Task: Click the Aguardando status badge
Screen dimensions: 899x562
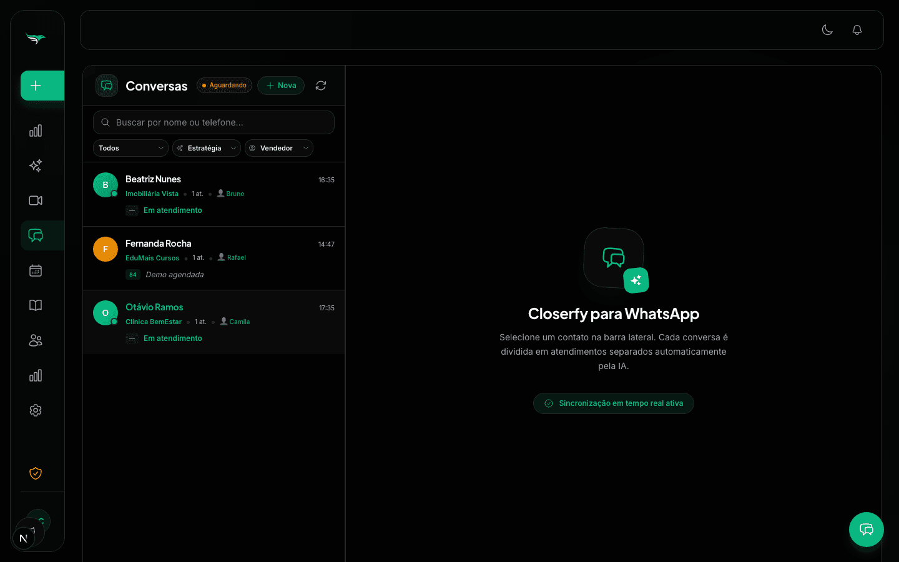Action: click(225, 86)
